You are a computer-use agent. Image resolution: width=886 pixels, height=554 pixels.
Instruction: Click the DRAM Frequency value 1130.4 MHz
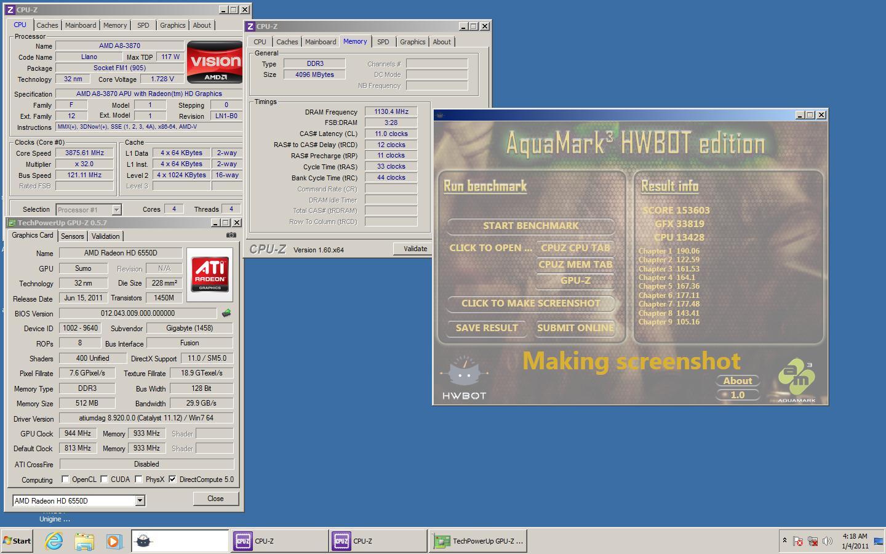(391, 112)
